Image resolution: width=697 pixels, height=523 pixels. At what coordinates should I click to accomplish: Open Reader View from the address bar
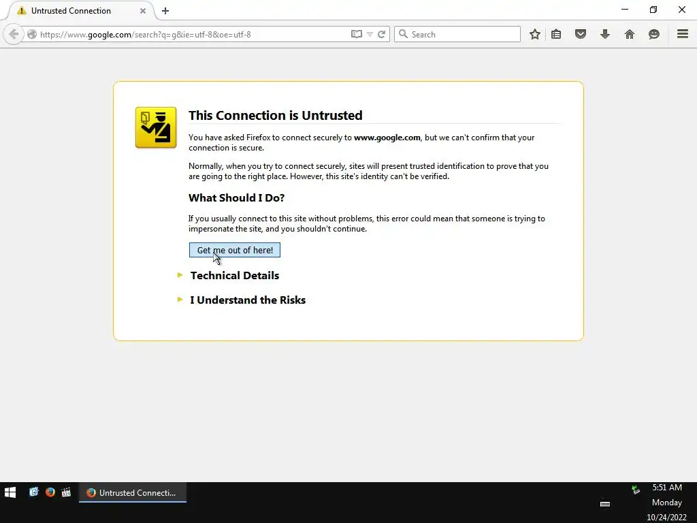point(357,34)
